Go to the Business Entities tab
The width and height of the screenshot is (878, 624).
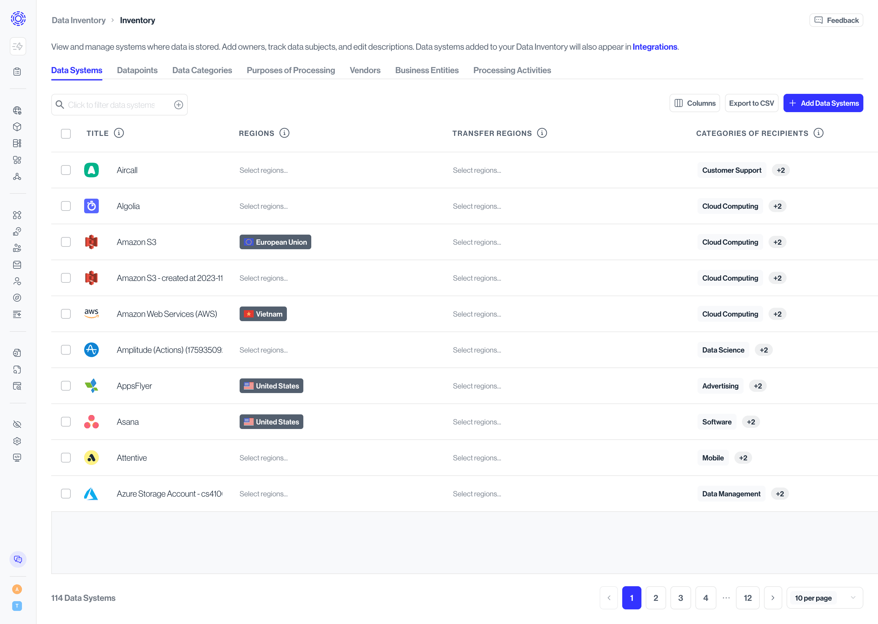(x=427, y=70)
